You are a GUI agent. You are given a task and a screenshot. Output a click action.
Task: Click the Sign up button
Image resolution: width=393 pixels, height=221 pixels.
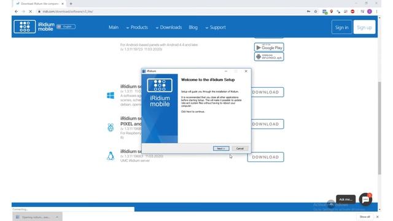pyautogui.click(x=364, y=27)
